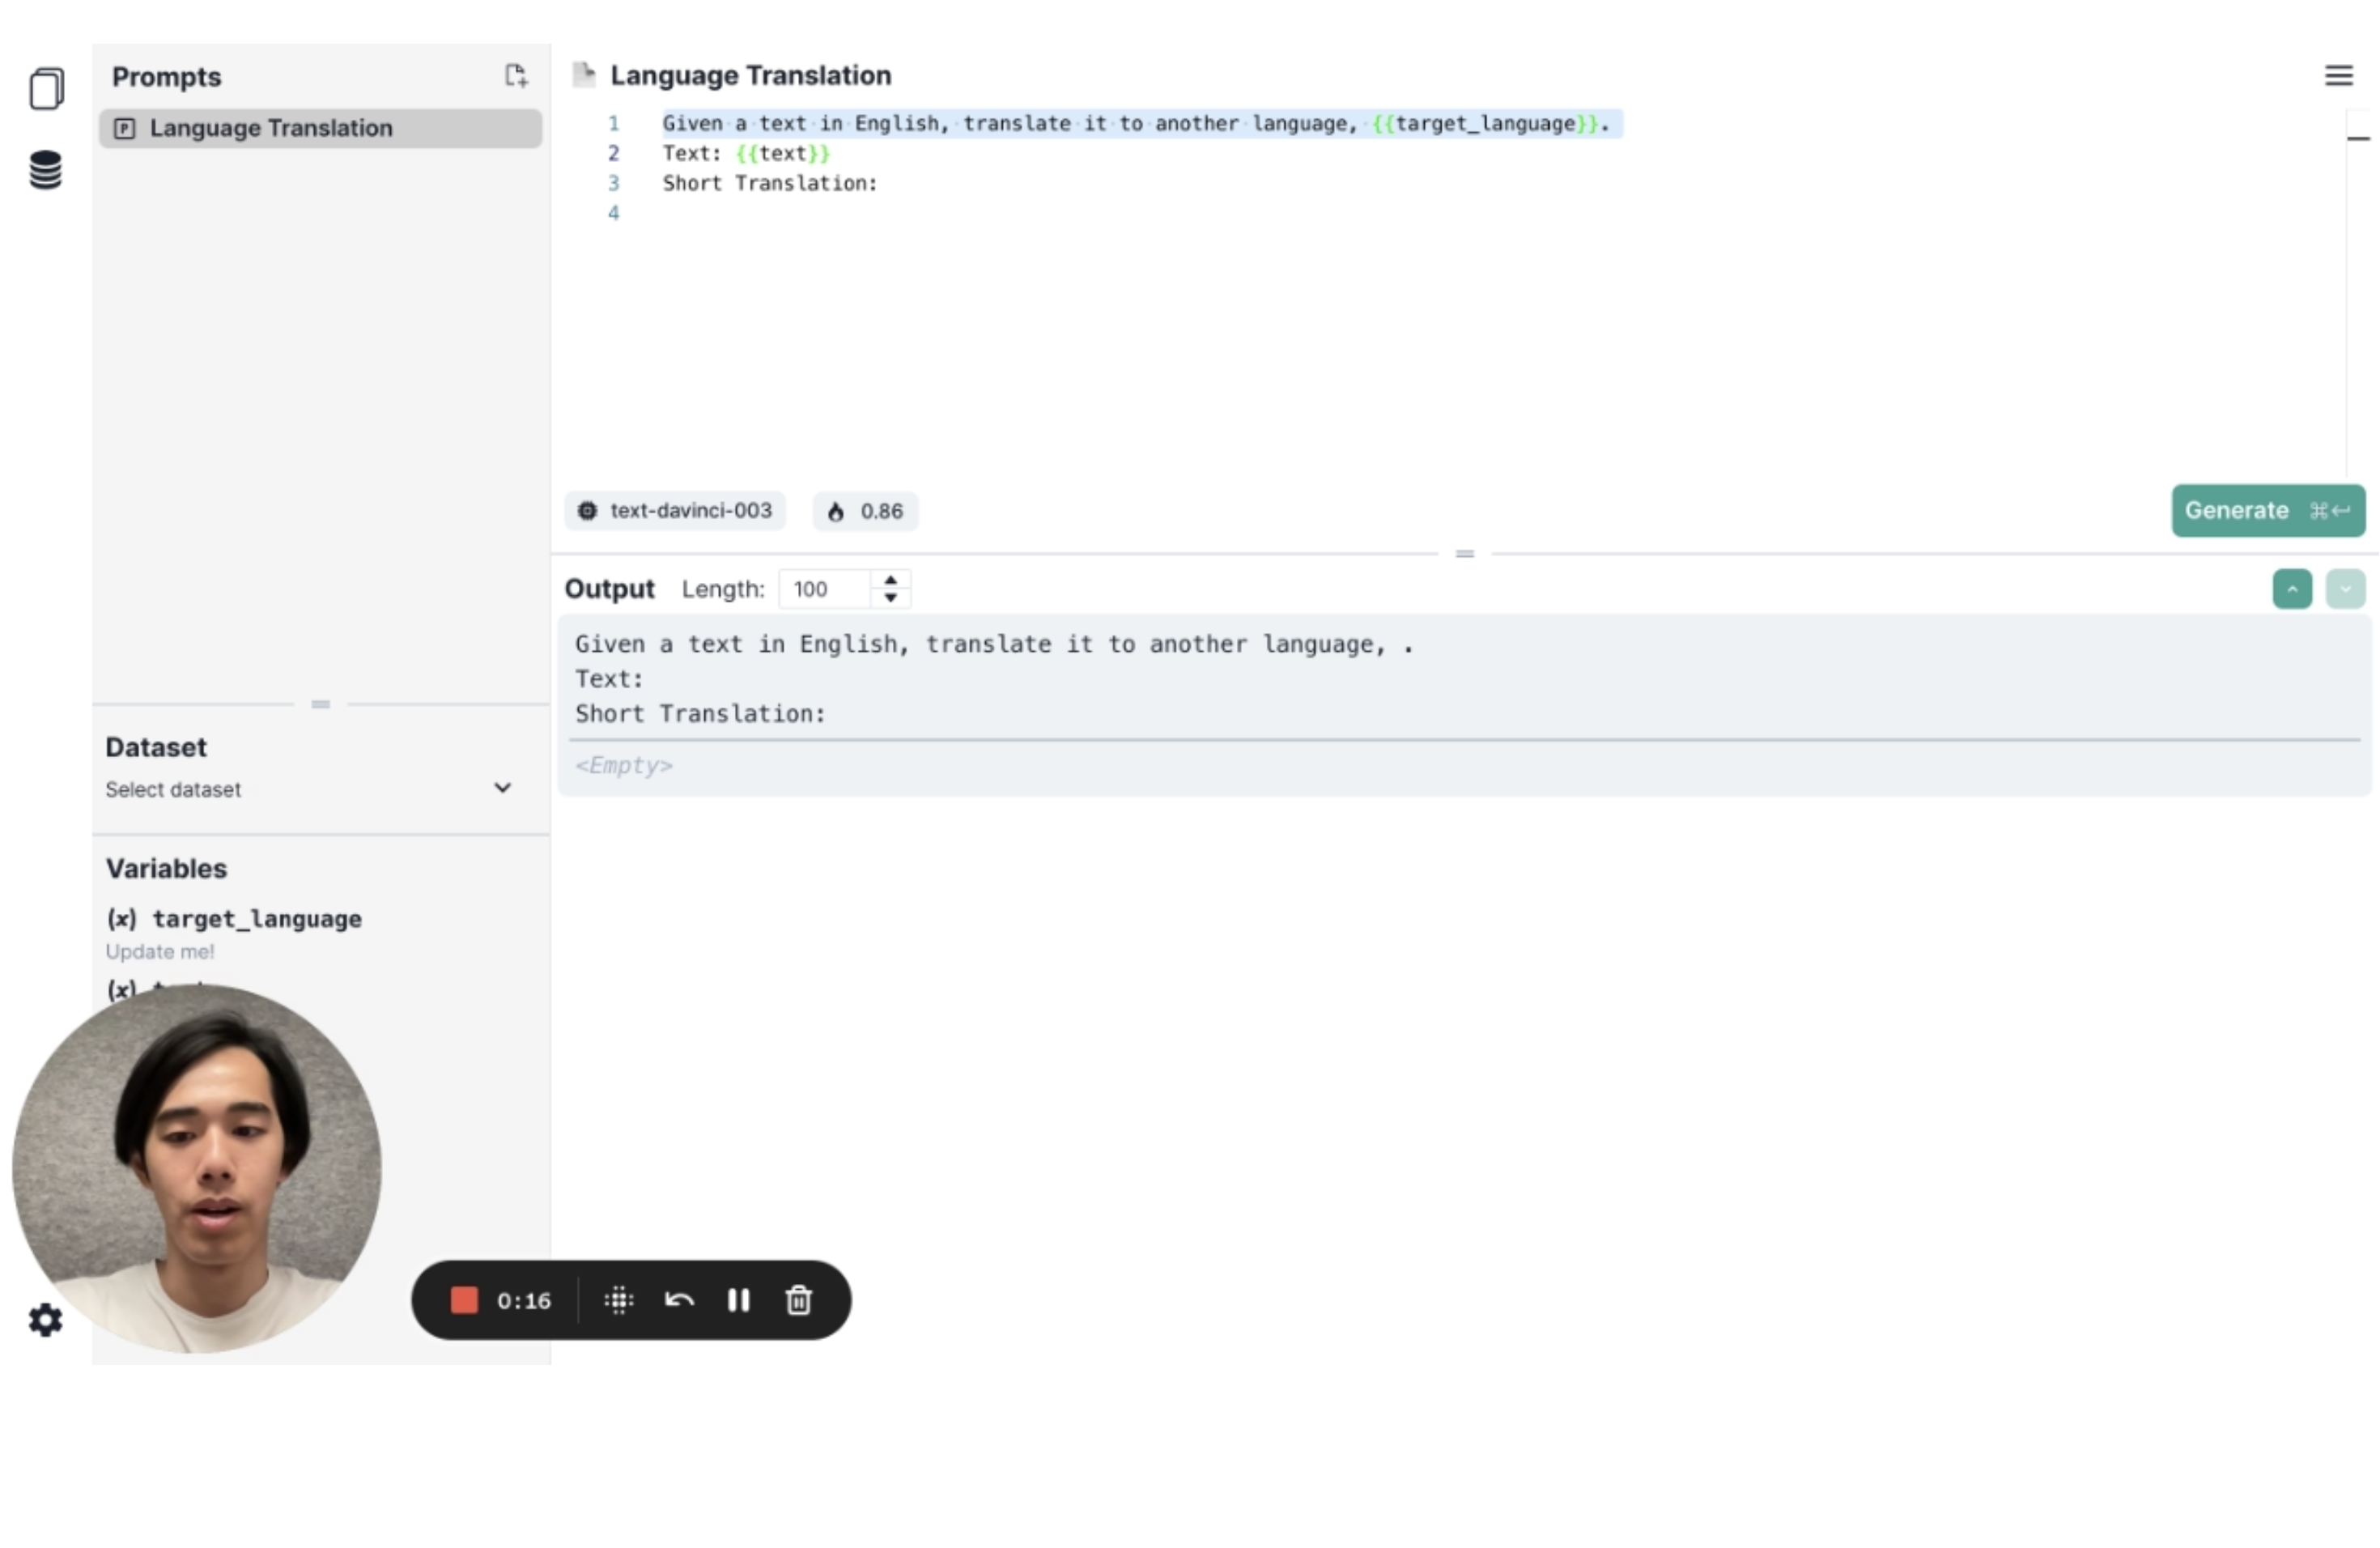The image size is (2380, 1548).
Task: Open settings gear in bottom-left corner
Action: tap(45, 1320)
